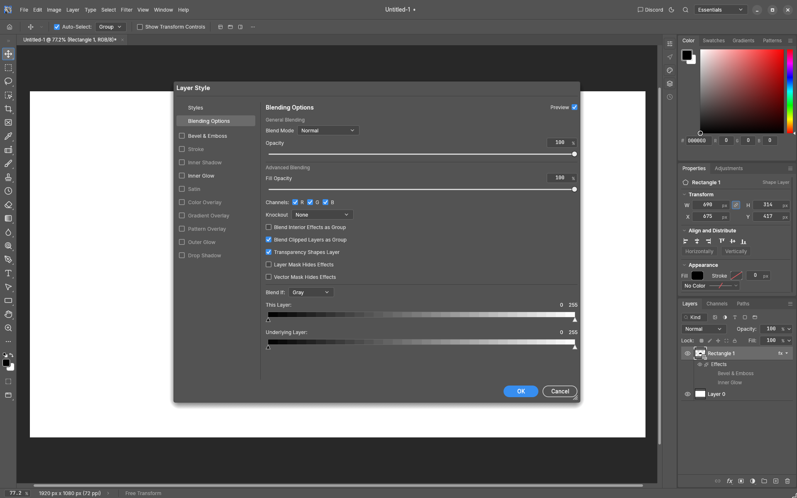Select the Zoom tool in the toolbar
Viewport: 797px width, 498px height.
click(8, 328)
